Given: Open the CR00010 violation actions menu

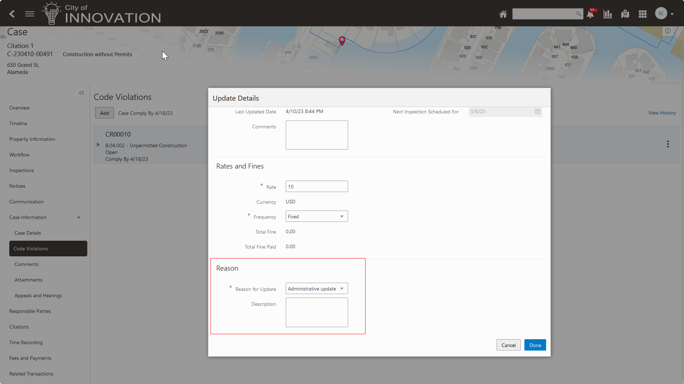Looking at the screenshot, I should [x=668, y=144].
